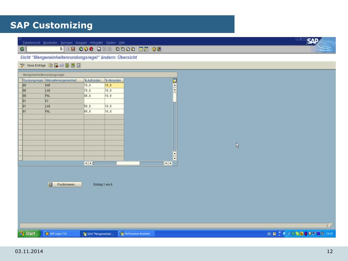Image resolution: width=348 pixels, height=261 pixels.
Task: Click the % Abrunden column header
Action: [x=114, y=80]
